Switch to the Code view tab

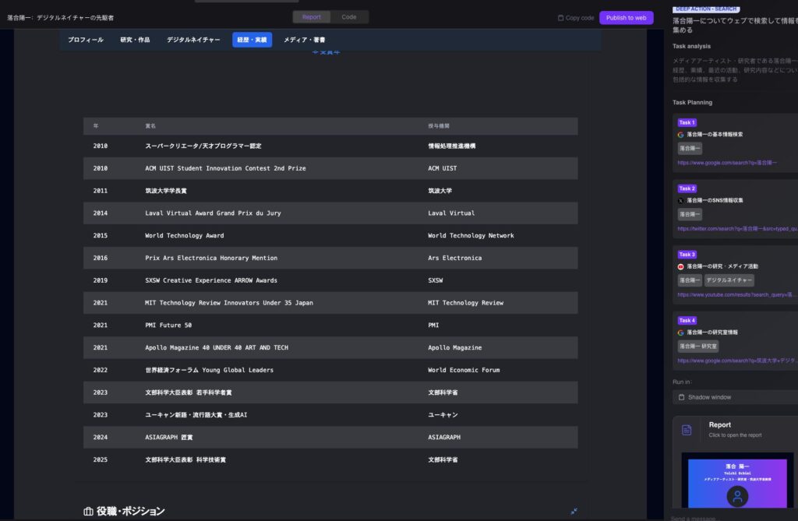pyautogui.click(x=348, y=17)
